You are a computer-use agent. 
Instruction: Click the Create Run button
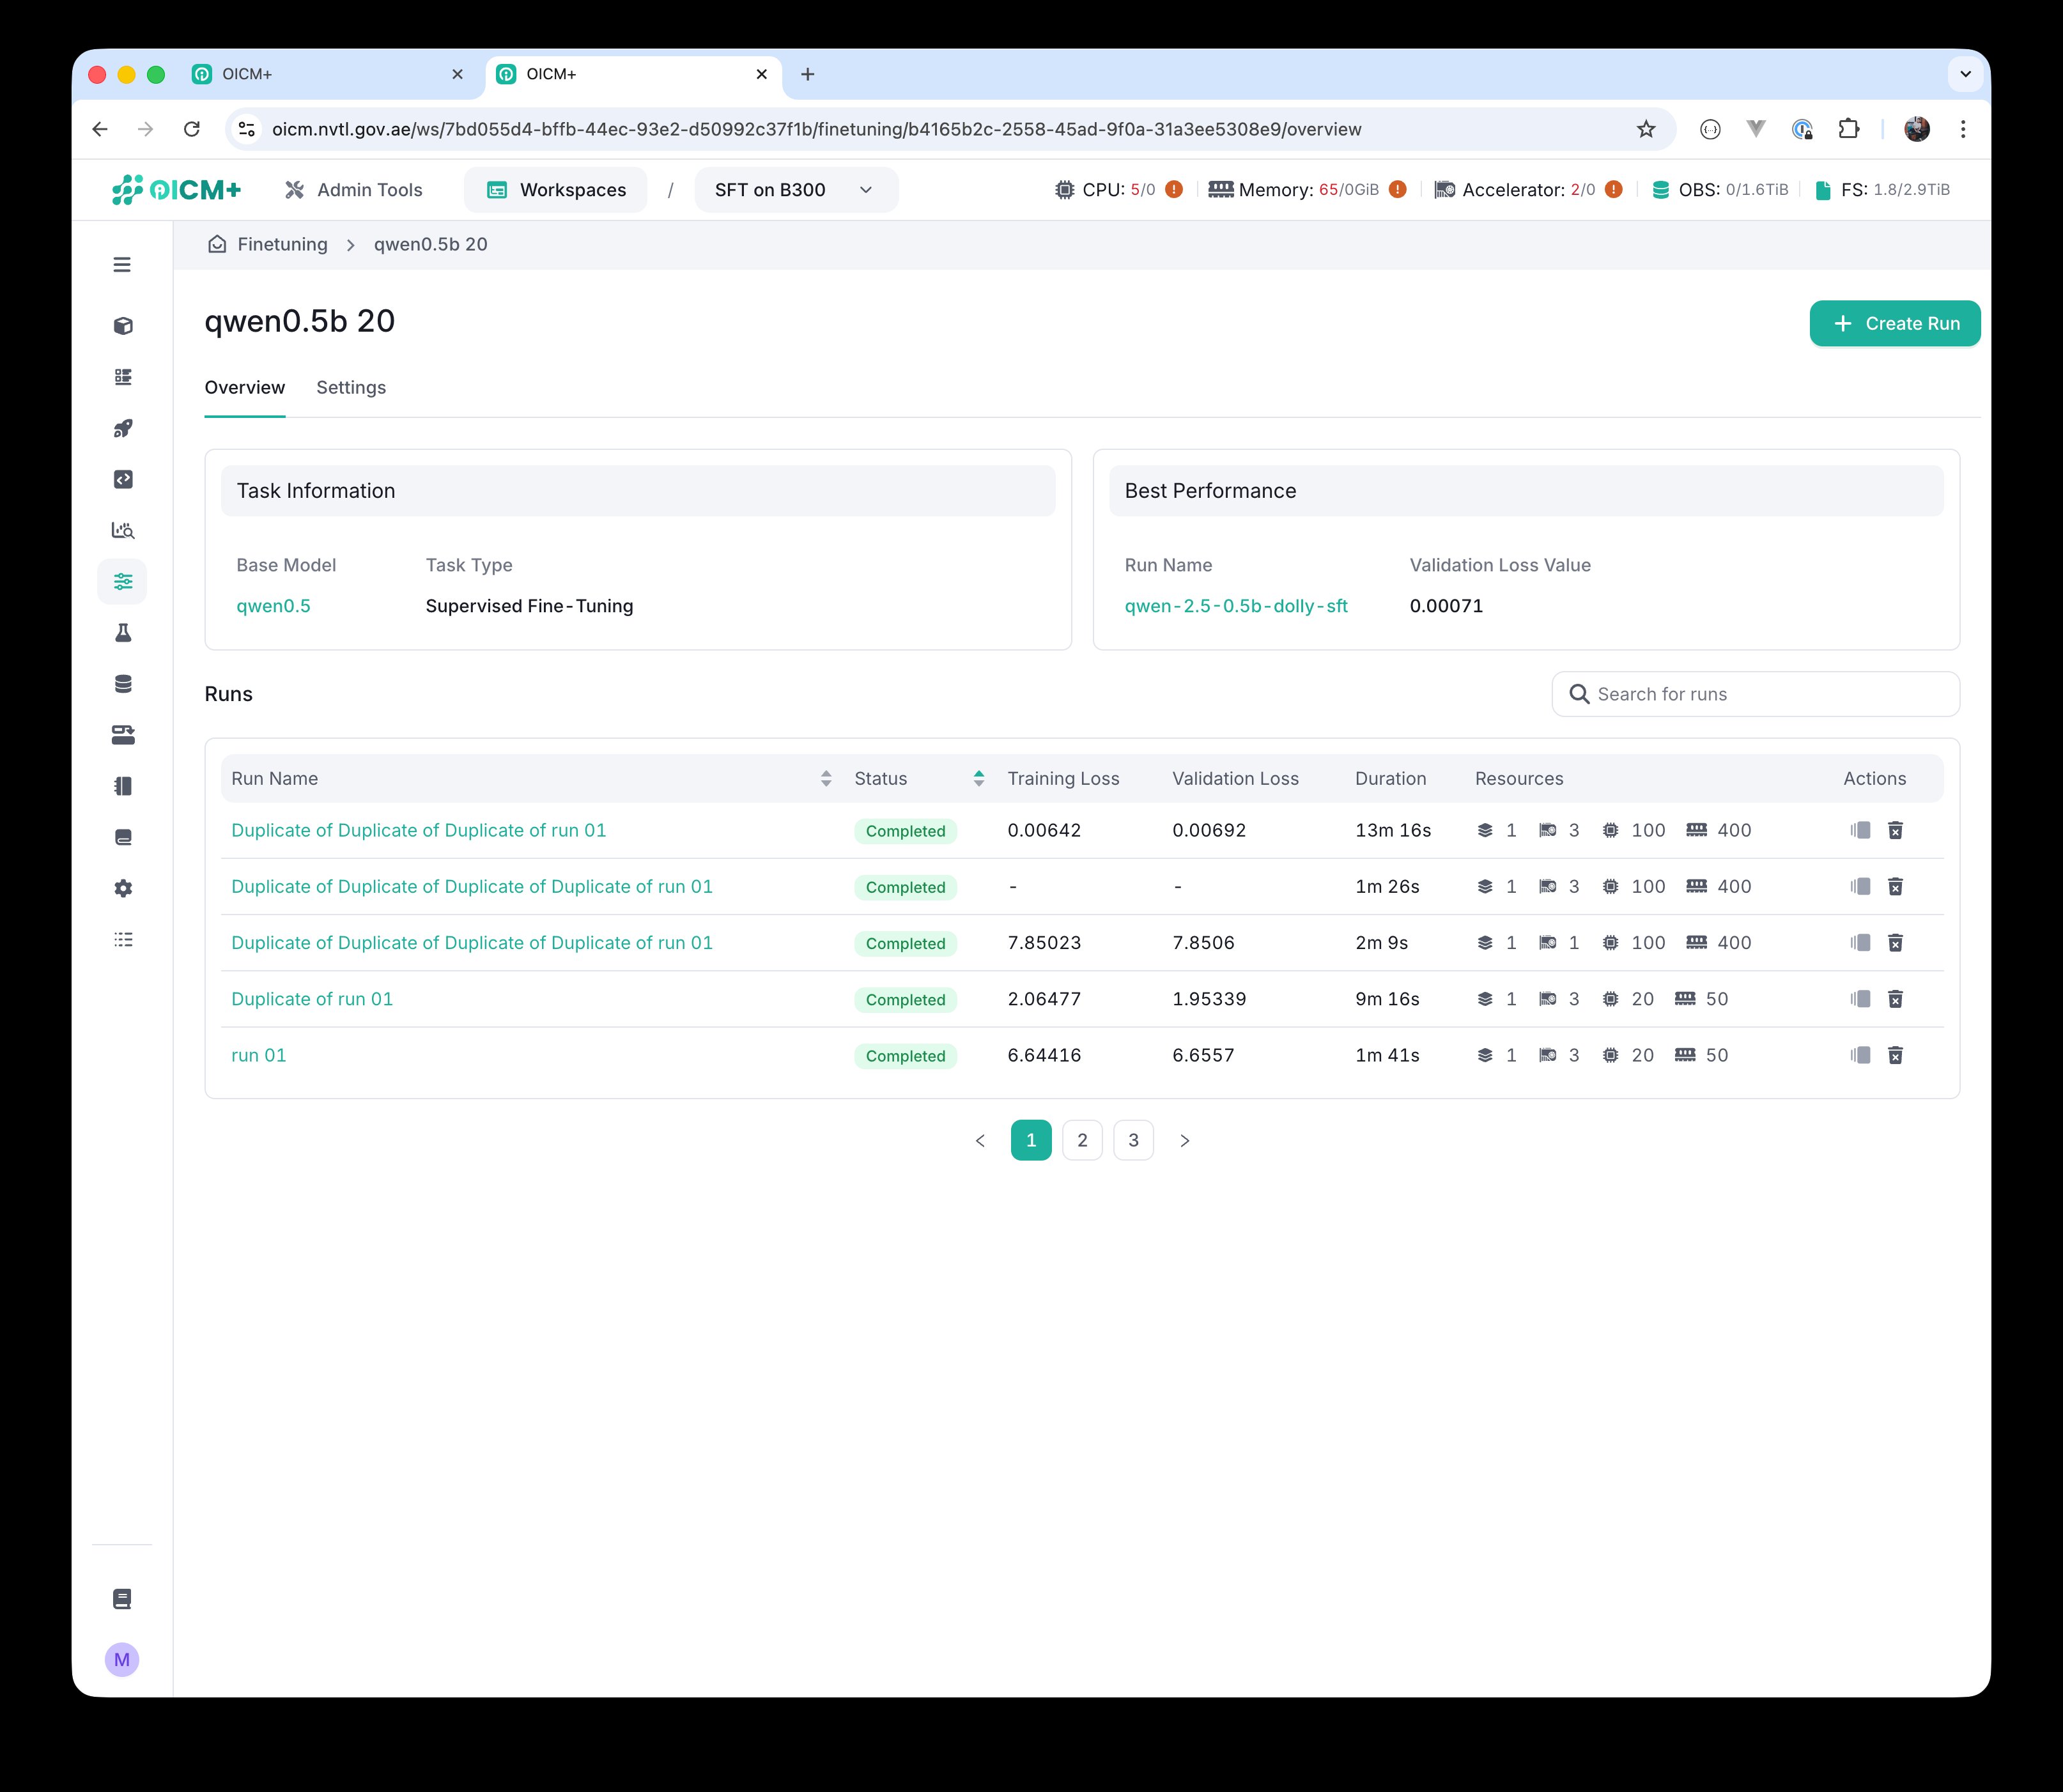pyautogui.click(x=1895, y=324)
